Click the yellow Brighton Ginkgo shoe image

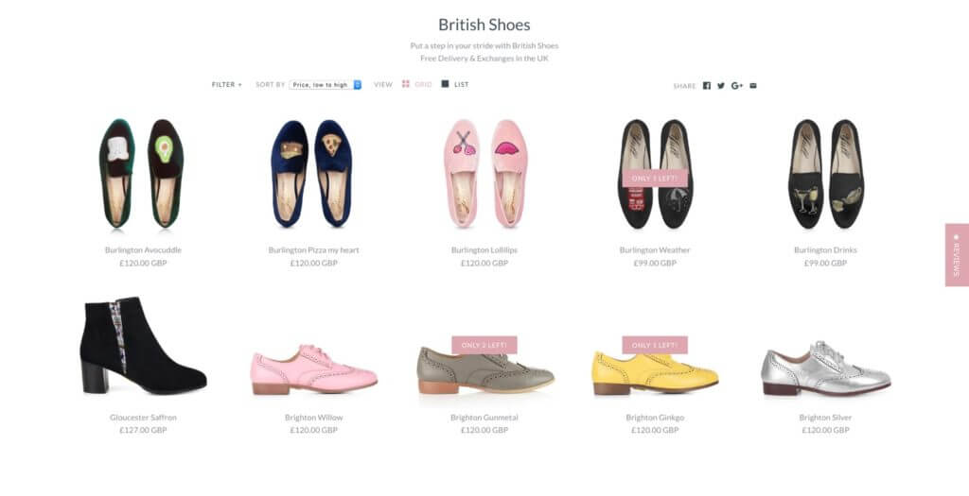[x=655, y=371]
